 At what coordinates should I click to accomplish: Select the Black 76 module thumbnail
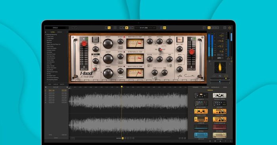[x=201, y=96]
